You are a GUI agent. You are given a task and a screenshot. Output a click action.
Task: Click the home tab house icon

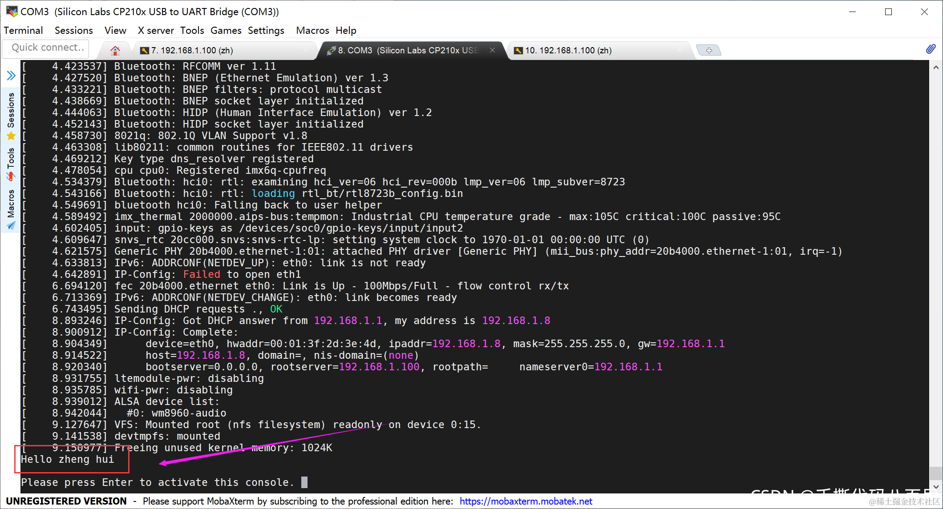[x=115, y=51]
